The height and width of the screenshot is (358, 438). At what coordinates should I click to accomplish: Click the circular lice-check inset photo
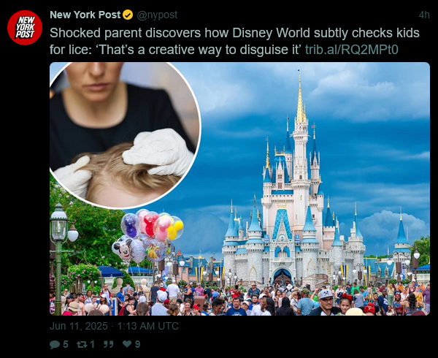coord(125,135)
